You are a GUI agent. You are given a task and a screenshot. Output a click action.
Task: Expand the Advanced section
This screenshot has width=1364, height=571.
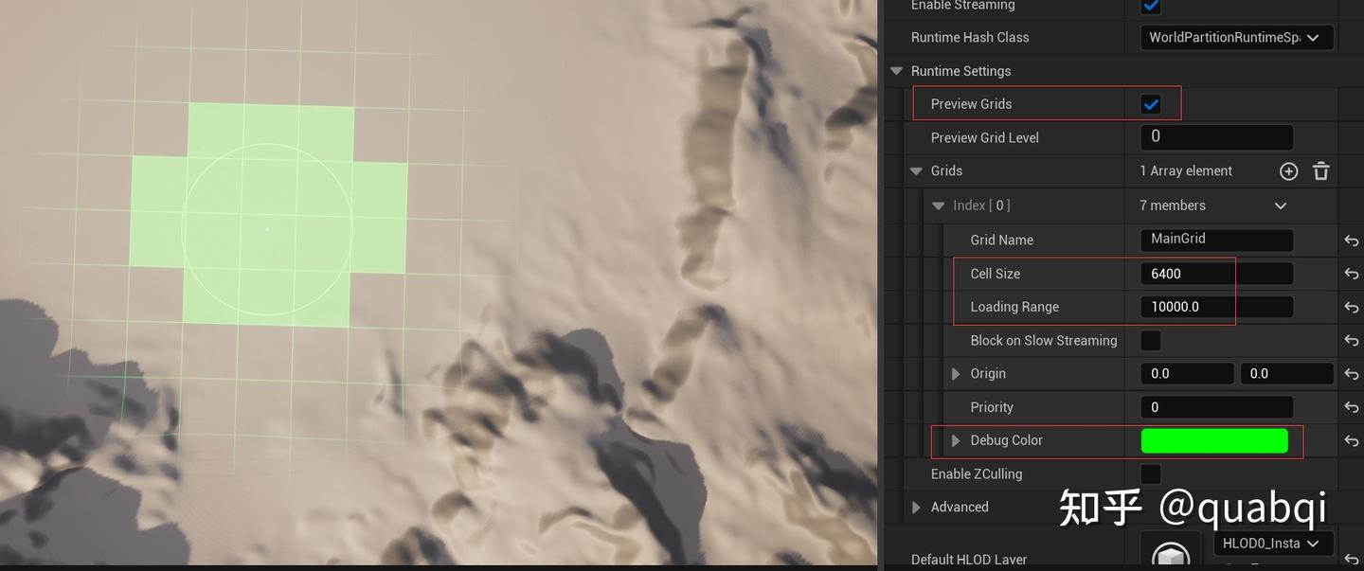click(x=916, y=507)
